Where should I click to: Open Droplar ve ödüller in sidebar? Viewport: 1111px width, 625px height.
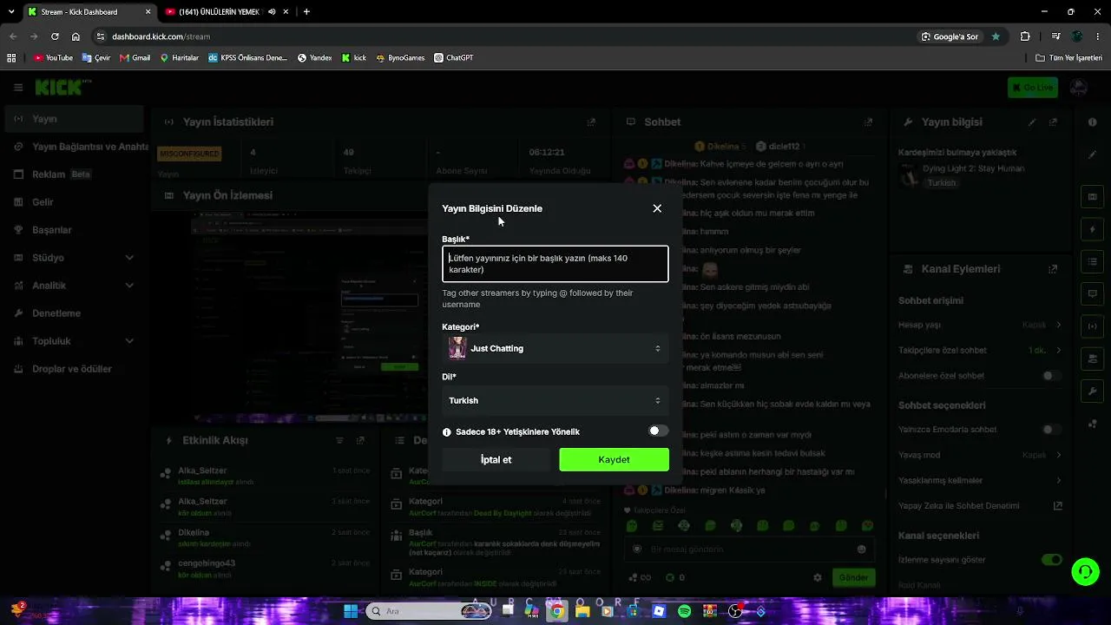[x=73, y=369]
